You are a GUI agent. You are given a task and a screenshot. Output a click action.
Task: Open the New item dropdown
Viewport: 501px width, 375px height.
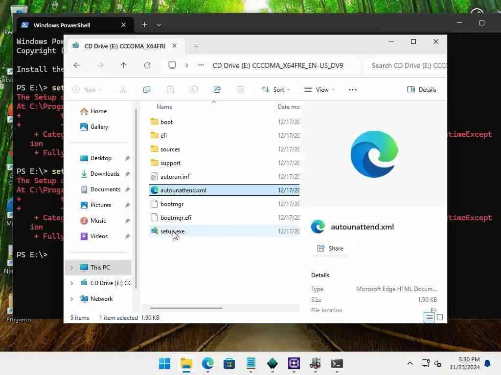87,90
